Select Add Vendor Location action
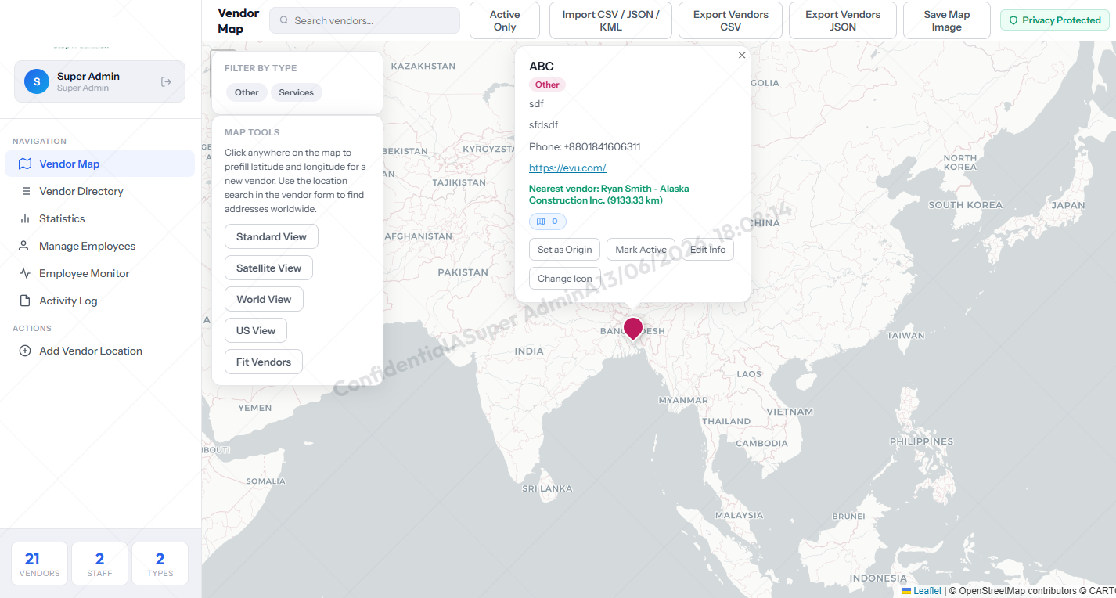This screenshot has width=1116, height=598. pyautogui.click(x=100, y=351)
